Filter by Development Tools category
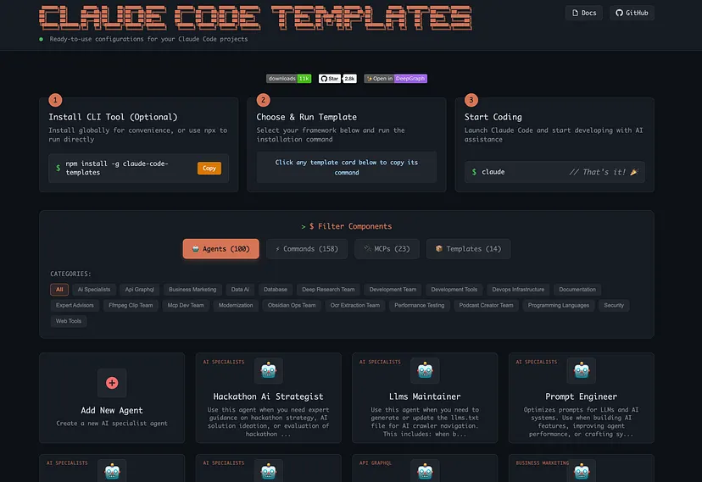 pos(454,290)
